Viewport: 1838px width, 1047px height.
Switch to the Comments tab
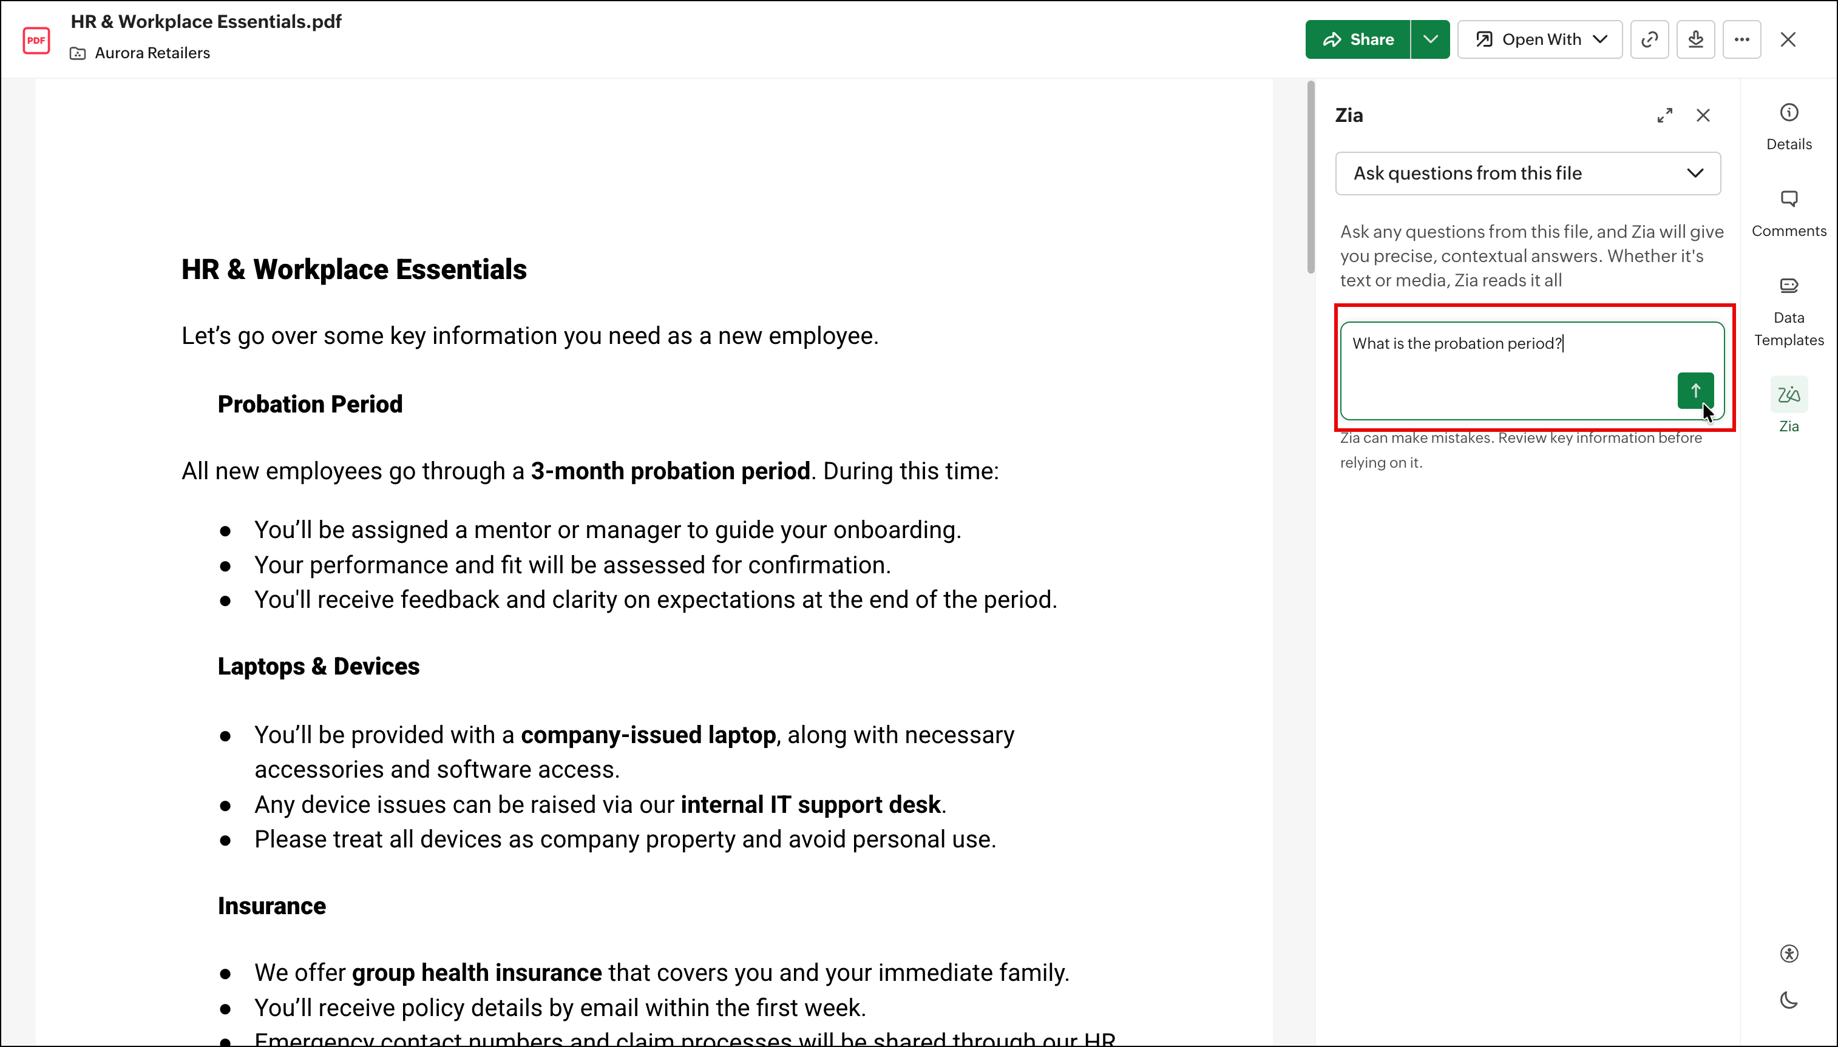[x=1788, y=214]
